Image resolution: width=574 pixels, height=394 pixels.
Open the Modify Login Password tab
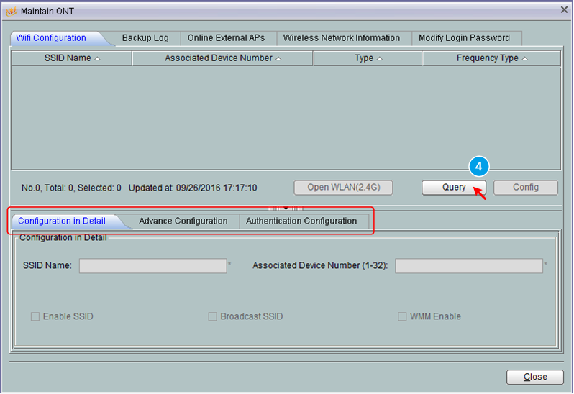coord(464,38)
